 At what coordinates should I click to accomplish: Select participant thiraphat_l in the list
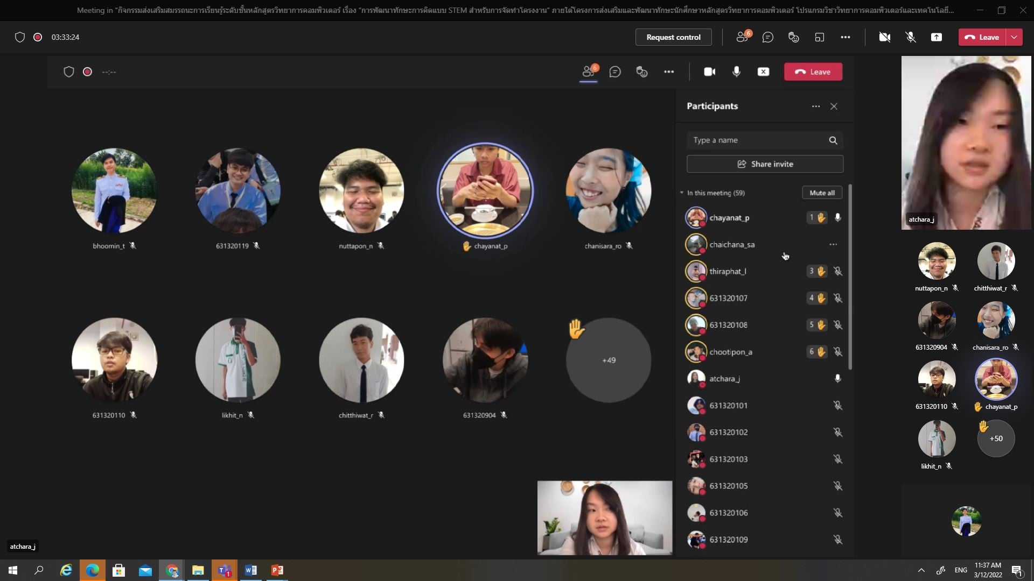(728, 272)
